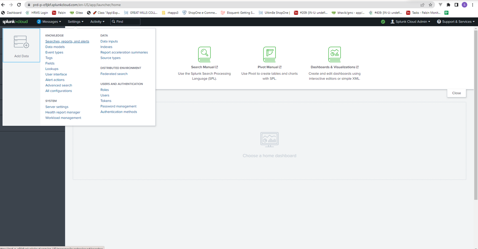The width and height of the screenshot is (478, 249).
Task: Open the Pivot Manual link
Action: tap(269, 67)
